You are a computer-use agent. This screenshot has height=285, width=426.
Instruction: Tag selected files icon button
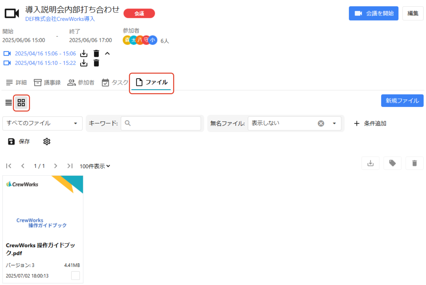(x=393, y=163)
